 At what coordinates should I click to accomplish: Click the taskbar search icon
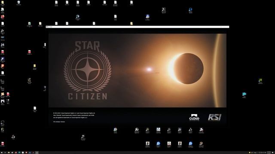(5, 152)
